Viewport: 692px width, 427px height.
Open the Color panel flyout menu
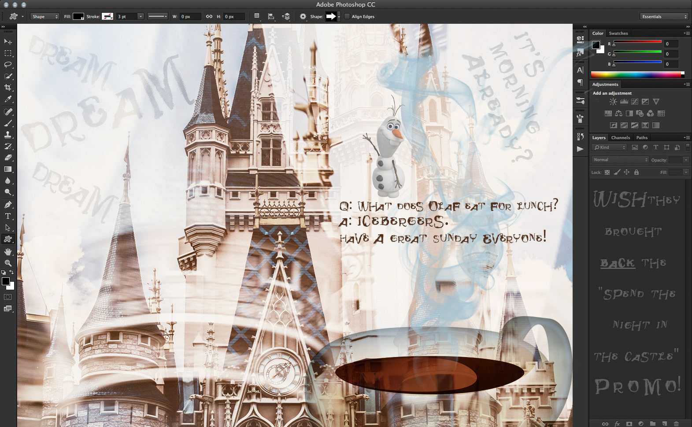tap(686, 33)
